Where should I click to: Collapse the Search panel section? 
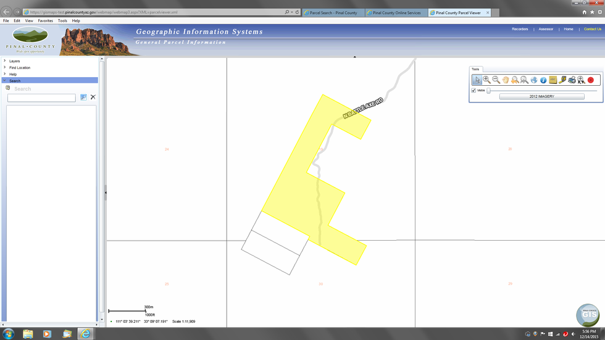(x=14, y=81)
